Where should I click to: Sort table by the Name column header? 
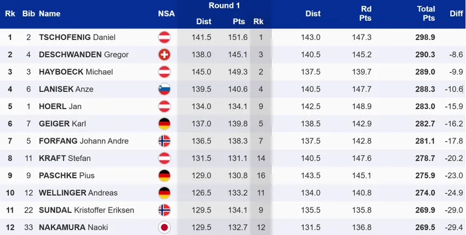click(50, 14)
